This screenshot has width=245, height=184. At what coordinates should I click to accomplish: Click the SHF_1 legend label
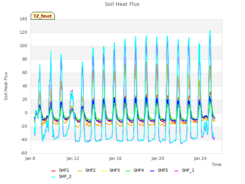(188, 170)
